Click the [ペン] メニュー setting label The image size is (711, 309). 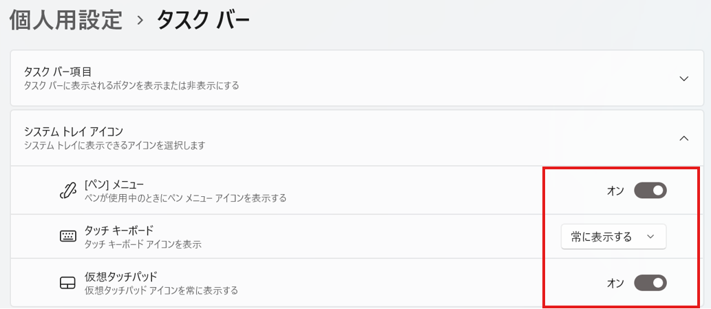click(x=114, y=184)
